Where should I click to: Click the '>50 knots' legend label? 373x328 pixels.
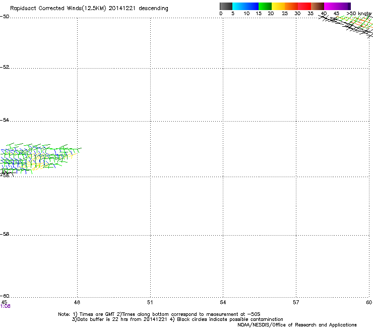359,13
